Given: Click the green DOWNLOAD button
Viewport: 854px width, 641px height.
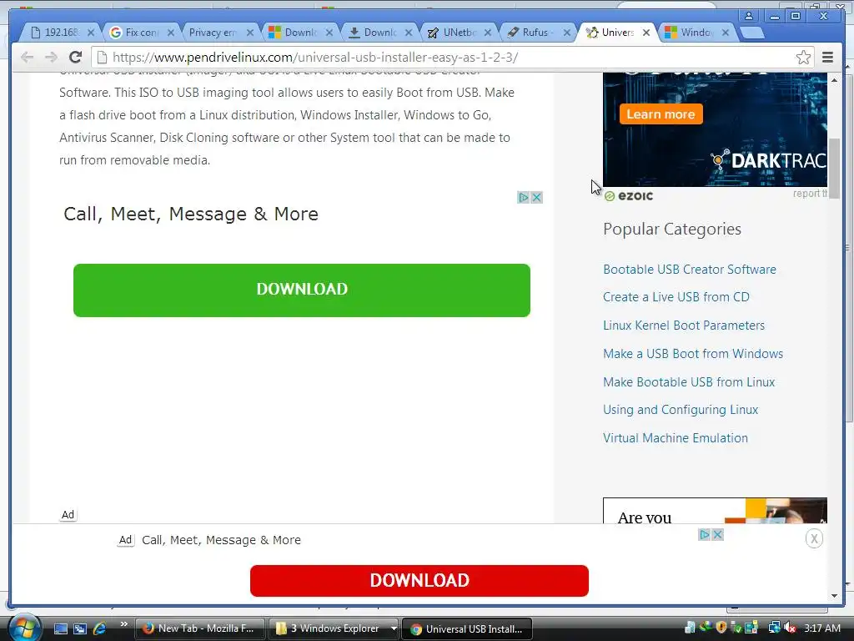Looking at the screenshot, I should [x=302, y=290].
